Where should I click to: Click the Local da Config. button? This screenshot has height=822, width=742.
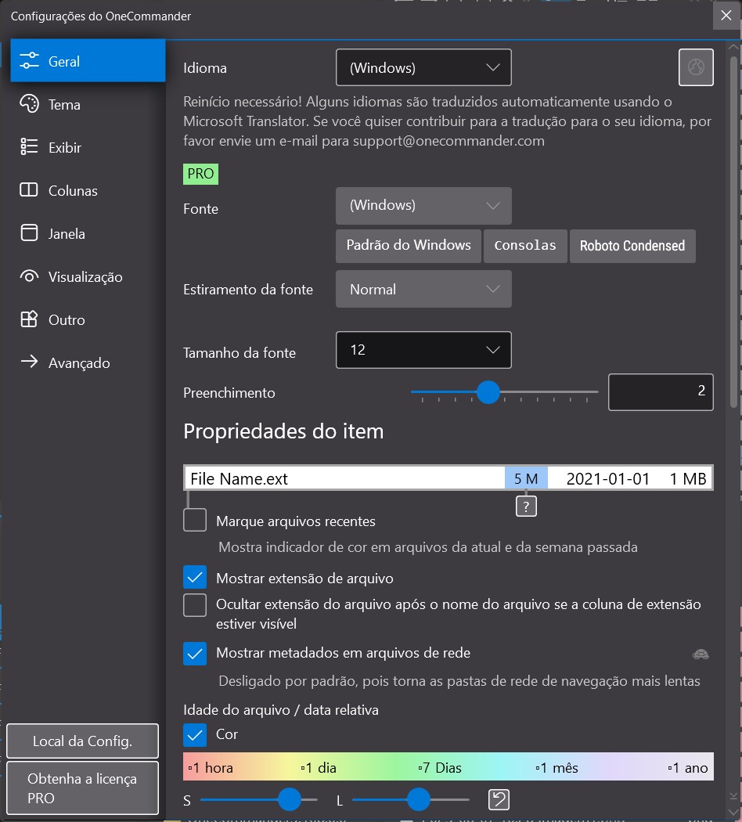(x=82, y=741)
